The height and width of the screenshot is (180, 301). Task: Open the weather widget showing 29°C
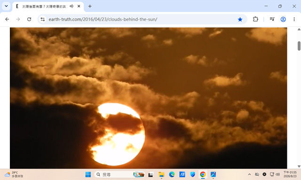point(14,174)
